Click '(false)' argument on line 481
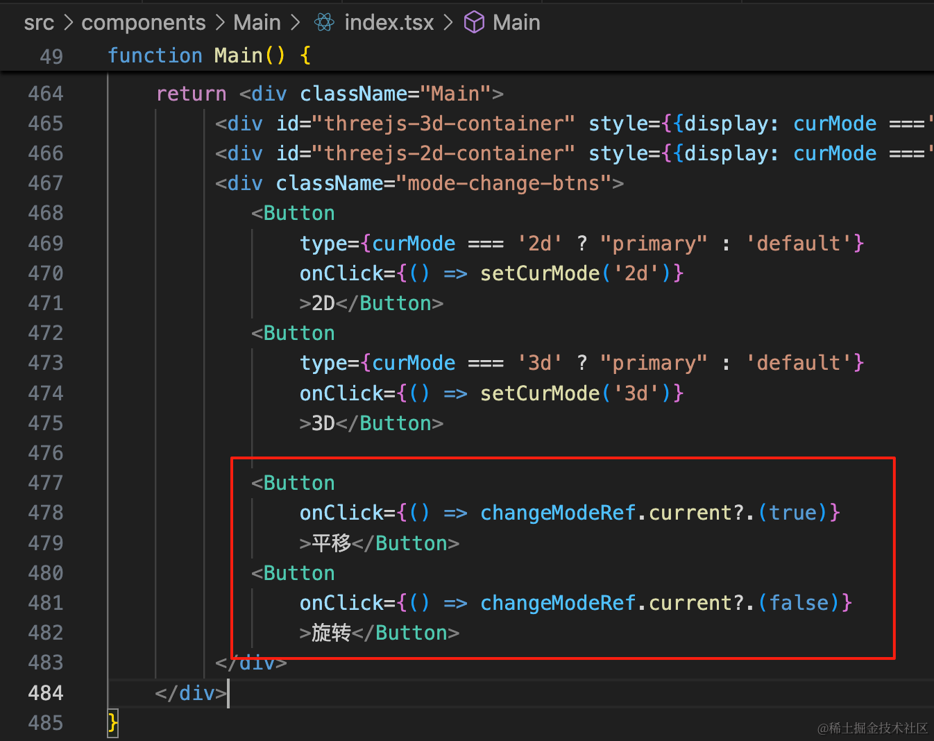934x741 pixels. click(x=799, y=603)
